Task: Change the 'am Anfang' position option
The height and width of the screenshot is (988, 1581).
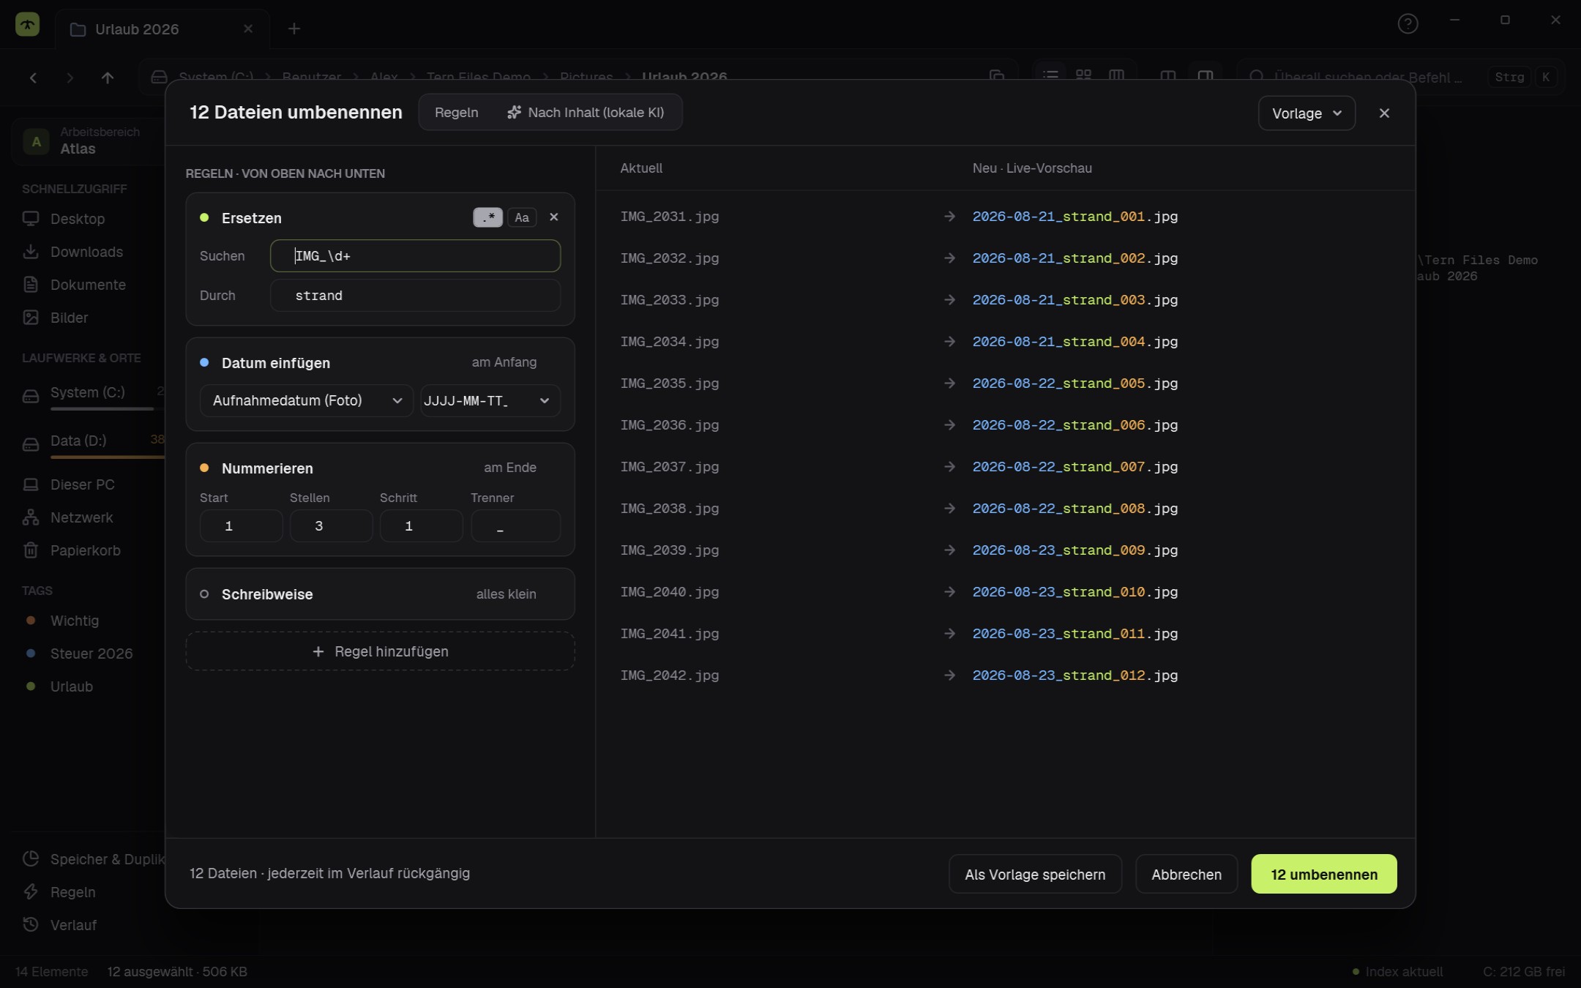Action: tap(504, 362)
